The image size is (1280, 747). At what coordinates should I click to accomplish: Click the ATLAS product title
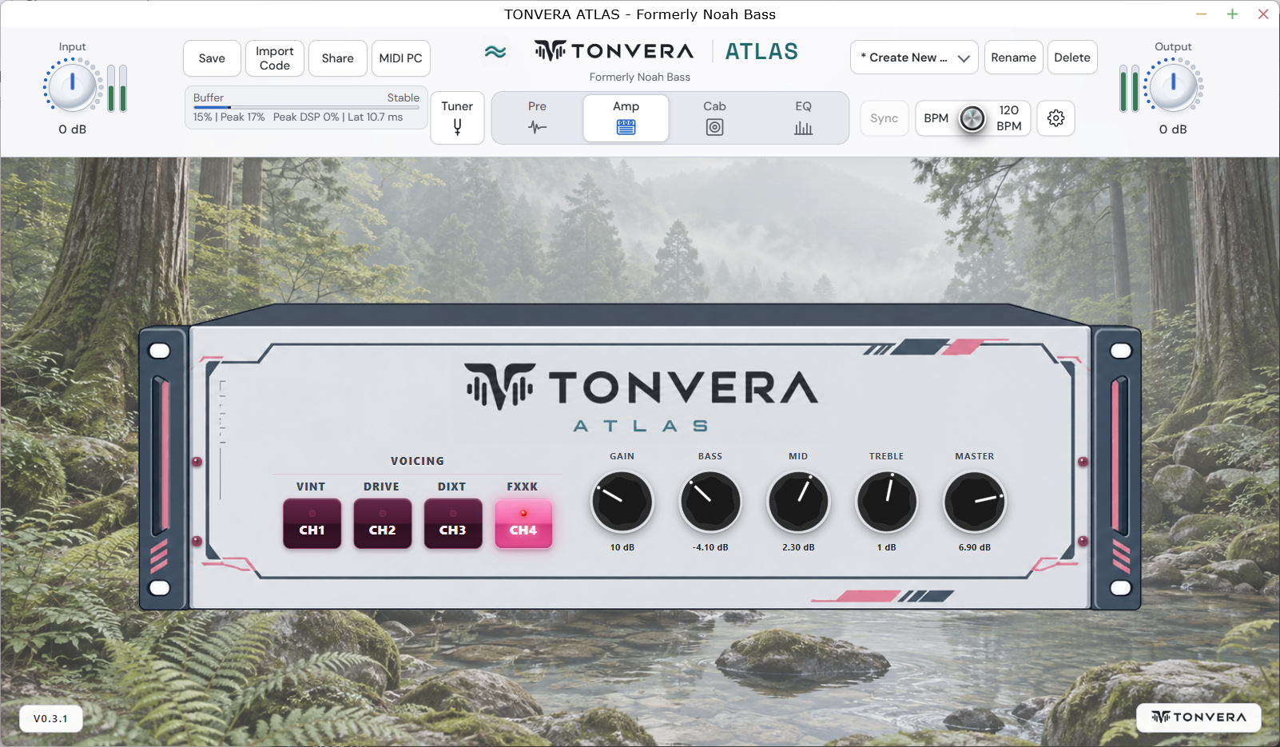coord(761,52)
